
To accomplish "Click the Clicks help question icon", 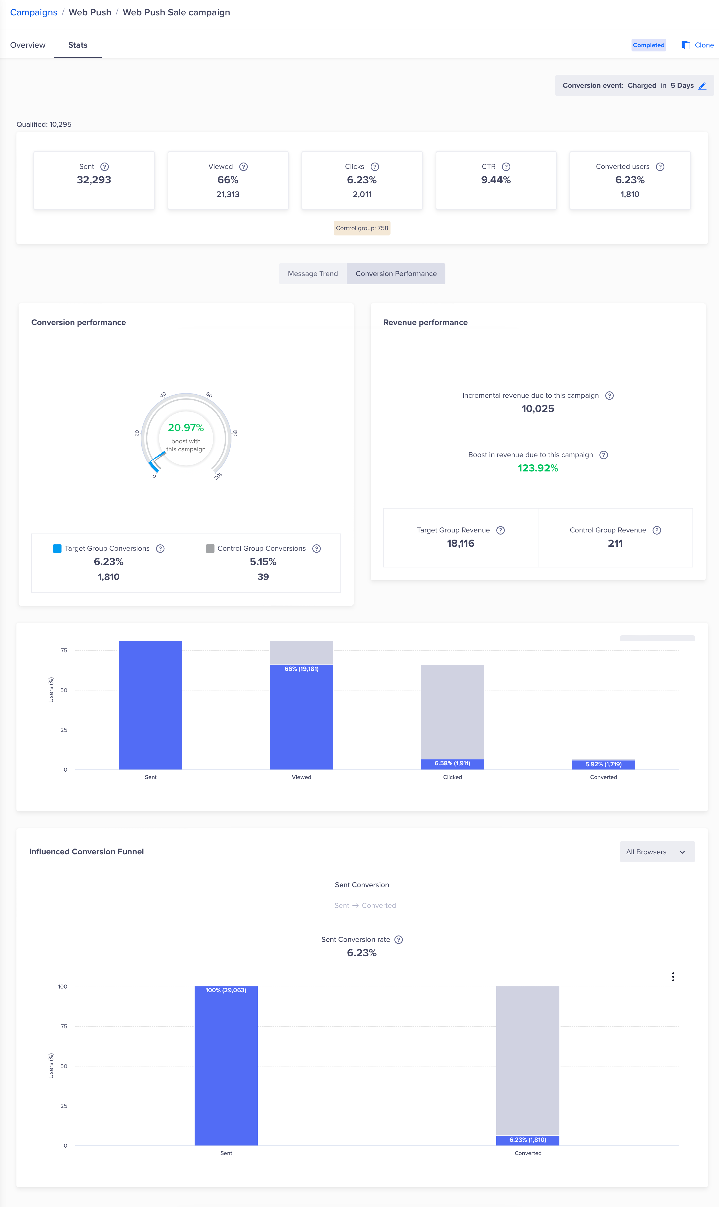I will (375, 167).
